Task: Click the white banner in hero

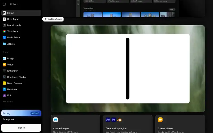Action: 128,69
